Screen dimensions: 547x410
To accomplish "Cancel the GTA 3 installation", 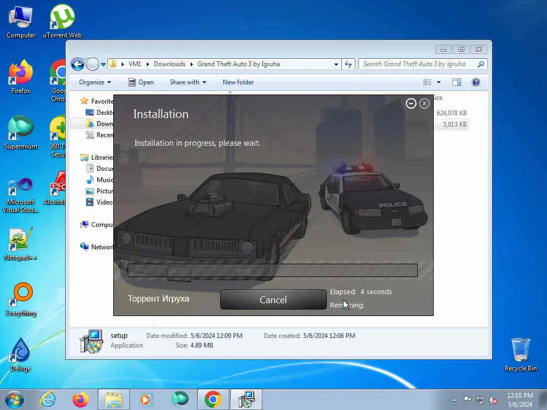I will click(273, 299).
